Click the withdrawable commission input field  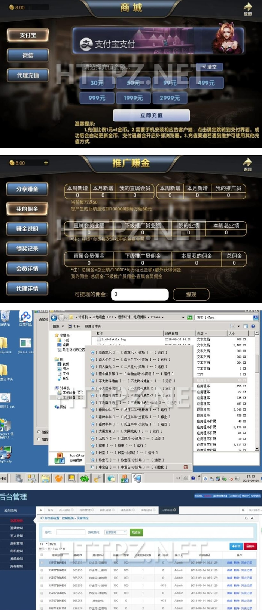140,294
